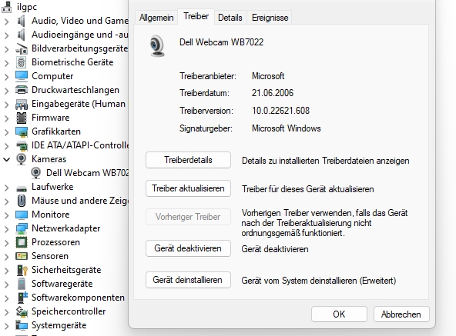The image size is (456, 336).
Task: Click the Dell Webcam WB7022 dialog title text
Action: (x=221, y=42)
